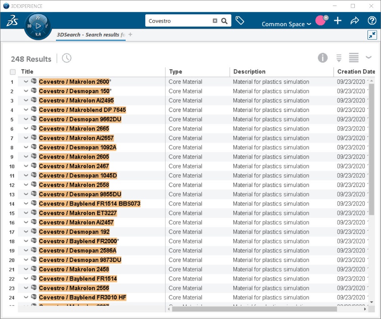The width and height of the screenshot is (381, 319).
Task: Expand Covestro / Desmopan 9873DU row
Action: point(26,260)
